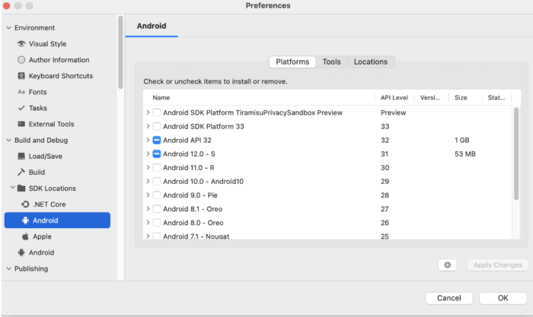The height and width of the screenshot is (317, 533).
Task: Switch to the Tools tab
Action: pos(331,62)
